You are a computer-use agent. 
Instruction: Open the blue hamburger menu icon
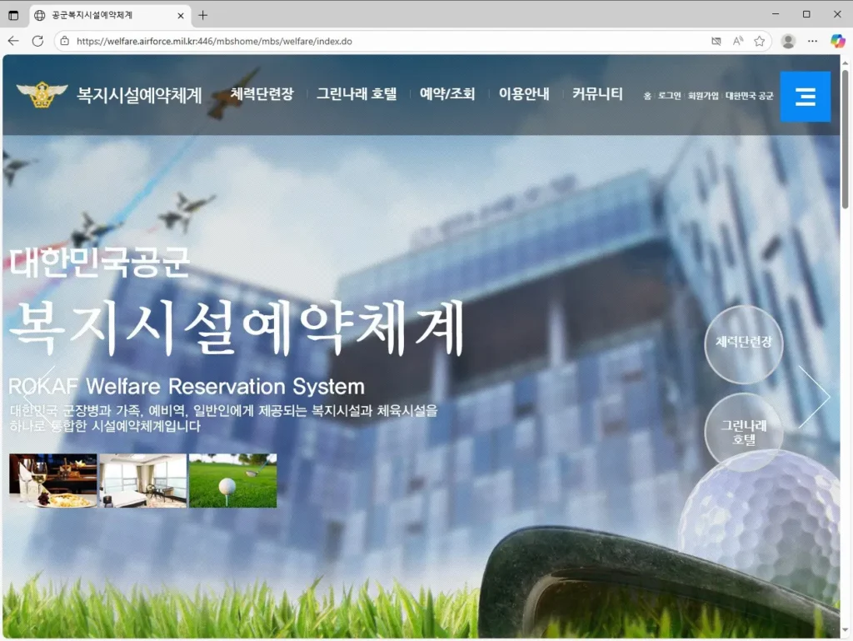pyautogui.click(x=805, y=97)
